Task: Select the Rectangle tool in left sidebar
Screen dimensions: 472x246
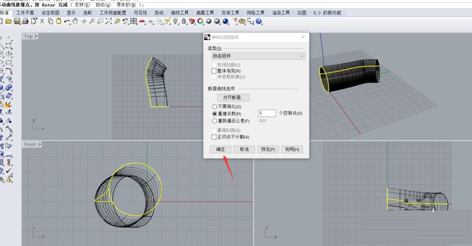Action: click(9, 63)
